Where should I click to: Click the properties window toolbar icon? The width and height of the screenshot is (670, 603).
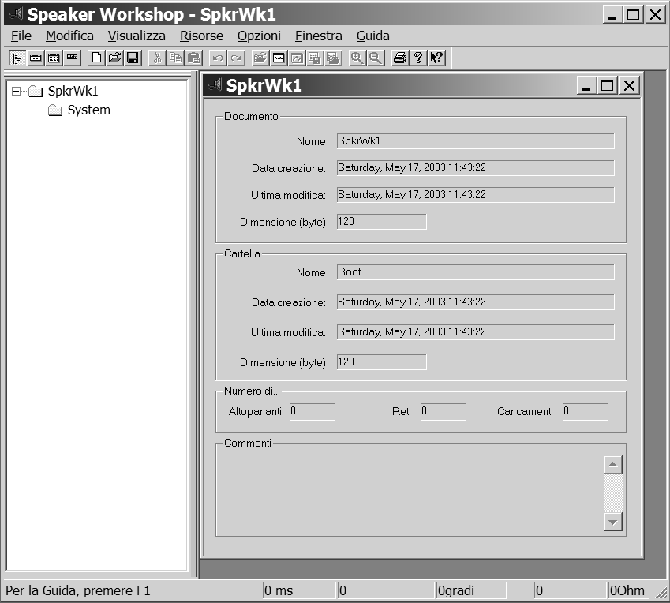click(x=279, y=58)
